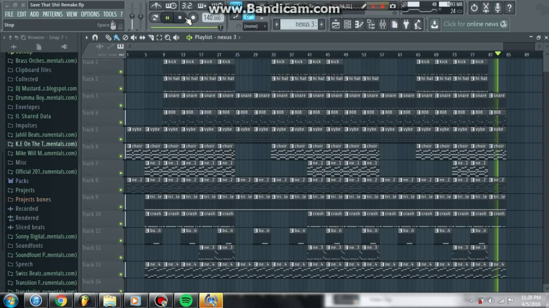549x308 pixels.
Task: Select the playlist slip tool
Action: click(142, 38)
